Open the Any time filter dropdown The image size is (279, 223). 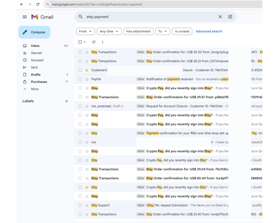tap(109, 31)
